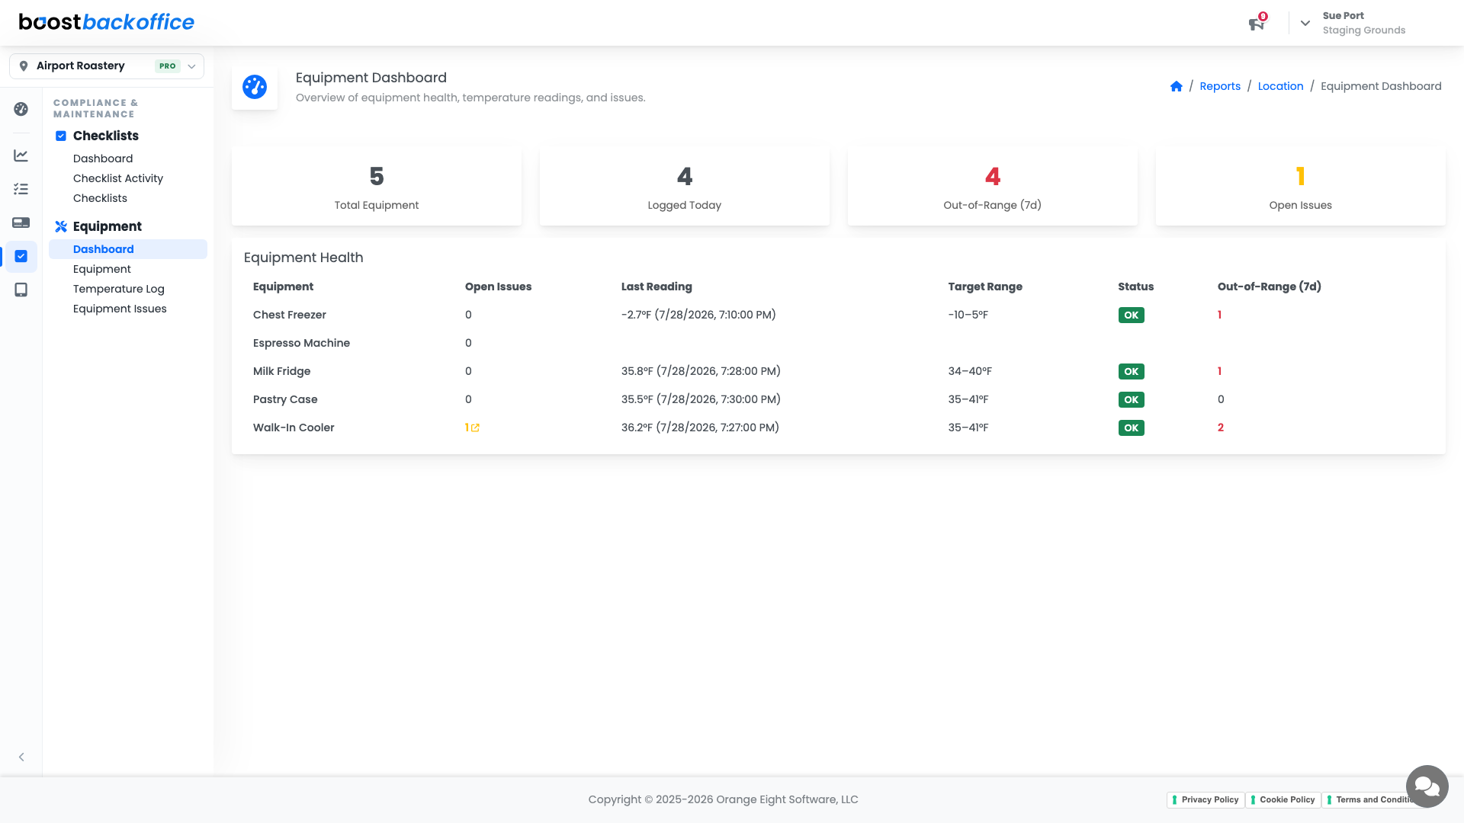The width and height of the screenshot is (1464, 823).
Task: Click the location pin icon
Action: pyautogui.click(x=24, y=66)
